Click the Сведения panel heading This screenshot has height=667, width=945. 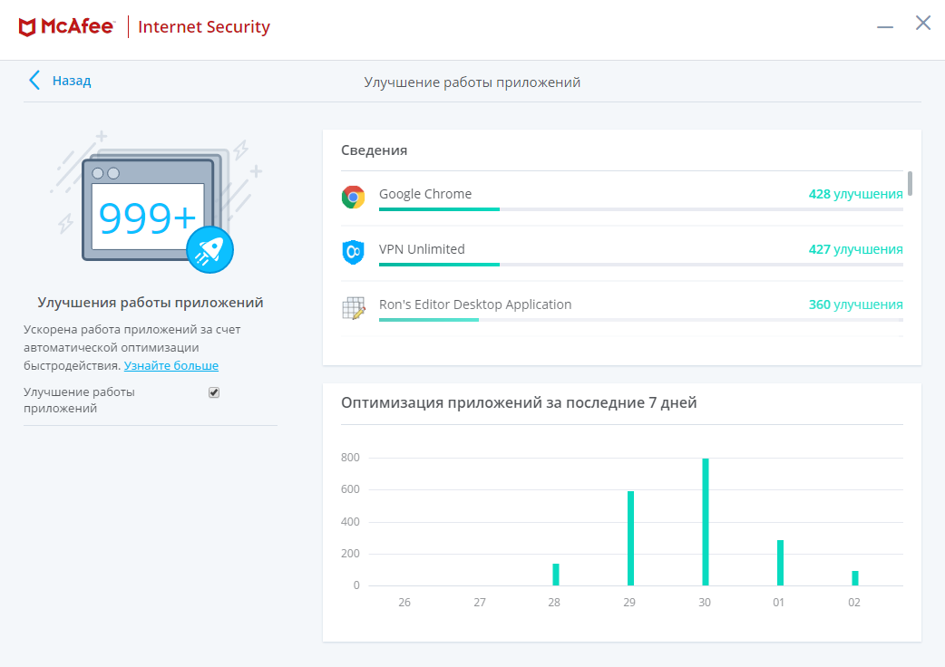(x=375, y=150)
